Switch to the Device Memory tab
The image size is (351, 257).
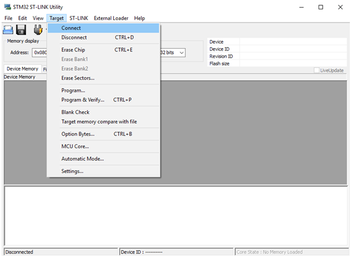[23, 69]
